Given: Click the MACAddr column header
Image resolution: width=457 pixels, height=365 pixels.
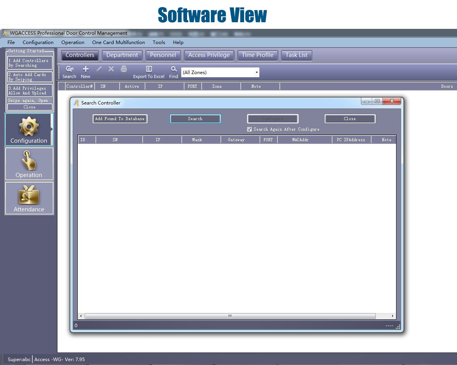Looking at the screenshot, I should point(300,140).
